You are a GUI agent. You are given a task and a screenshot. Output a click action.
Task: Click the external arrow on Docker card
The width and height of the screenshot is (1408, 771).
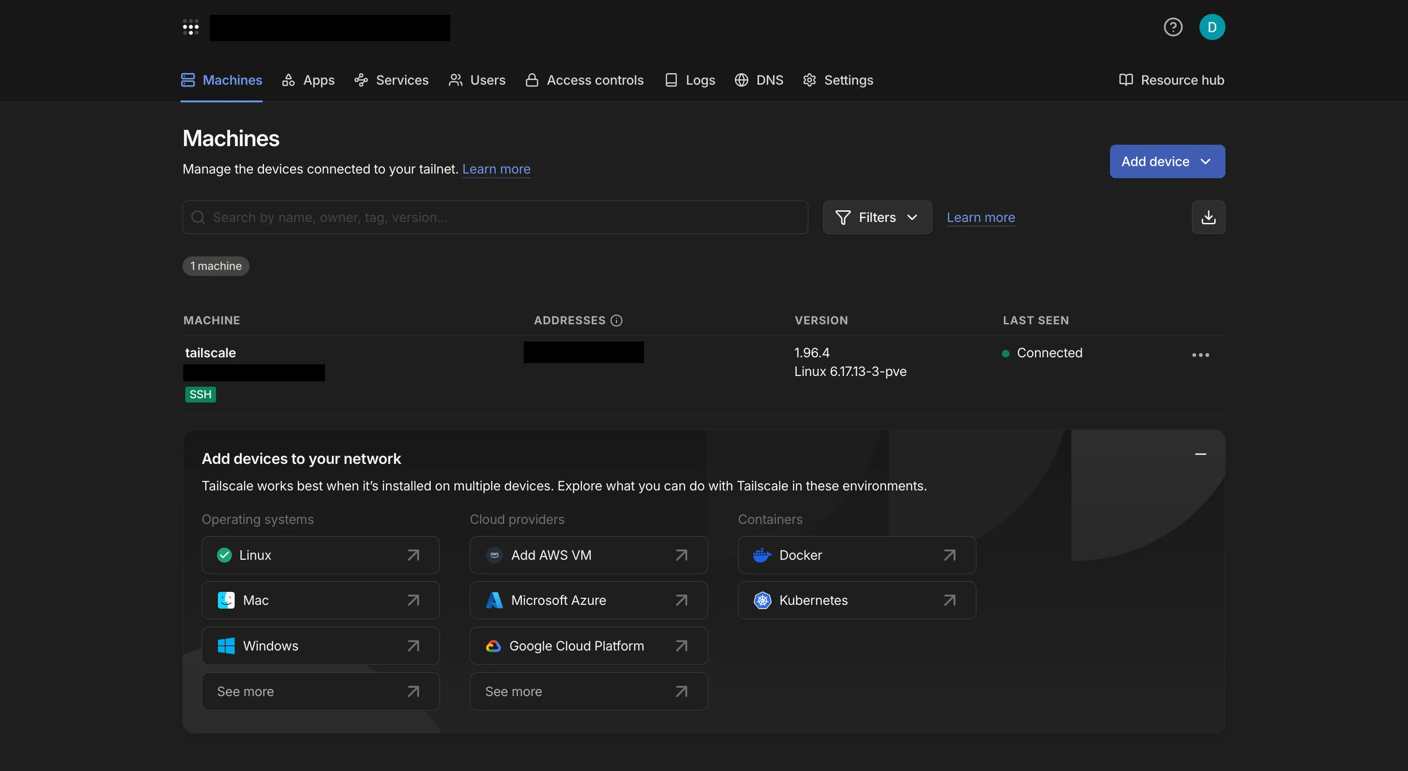[x=949, y=555]
